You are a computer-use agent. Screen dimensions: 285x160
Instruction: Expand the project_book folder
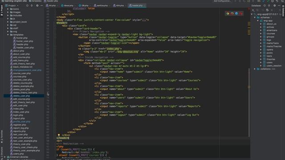coord(8,22)
